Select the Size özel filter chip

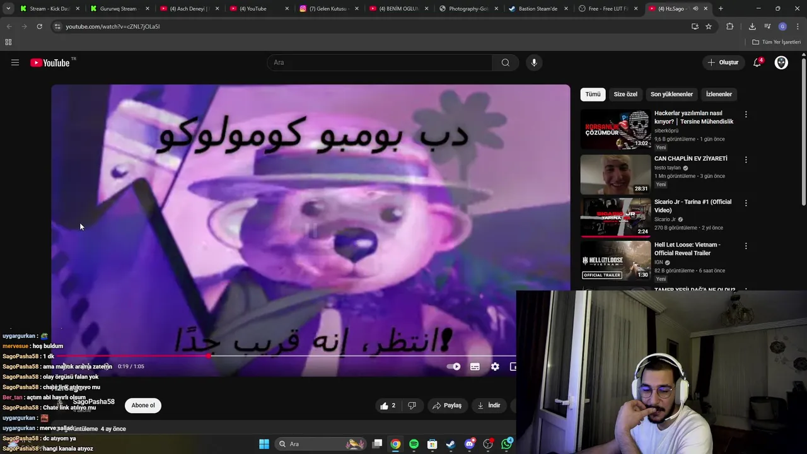625,95
